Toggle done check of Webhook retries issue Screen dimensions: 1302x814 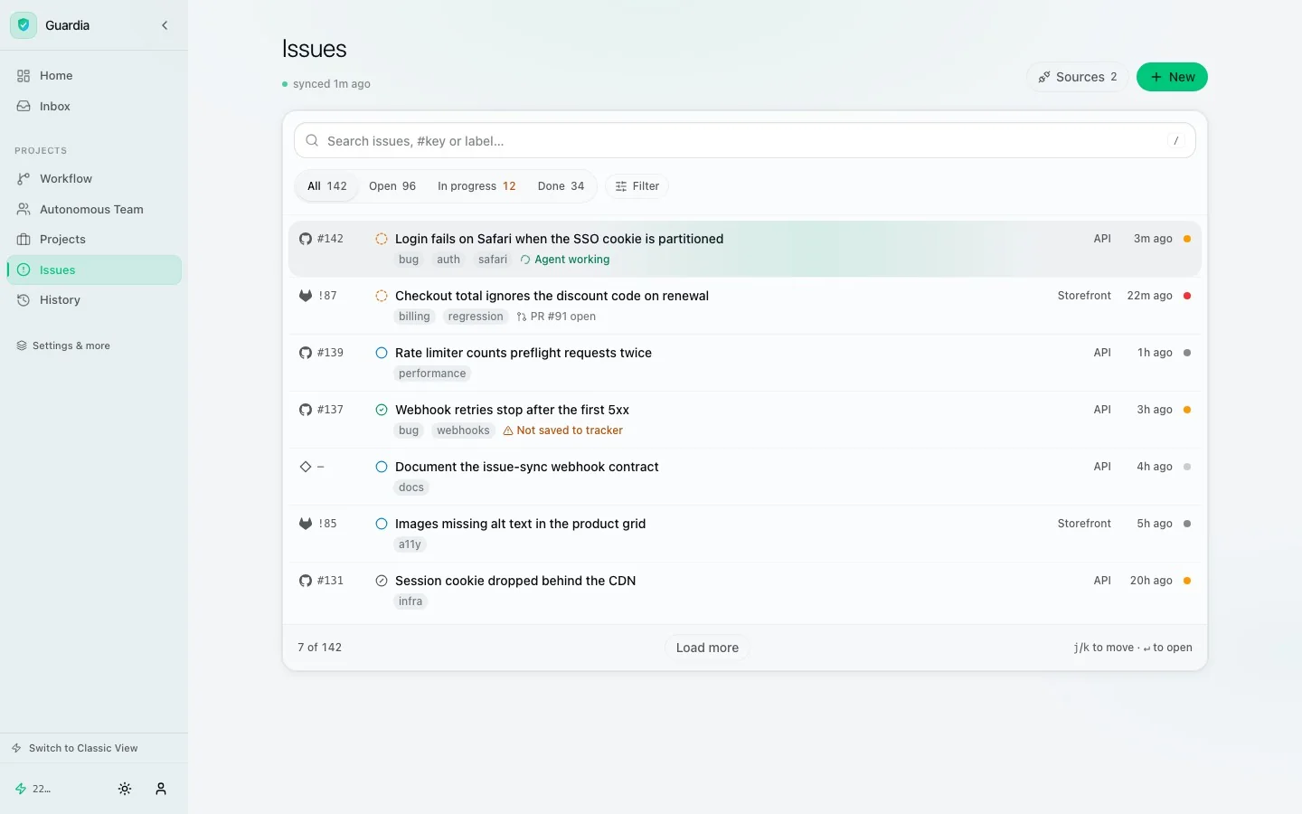pyautogui.click(x=382, y=410)
